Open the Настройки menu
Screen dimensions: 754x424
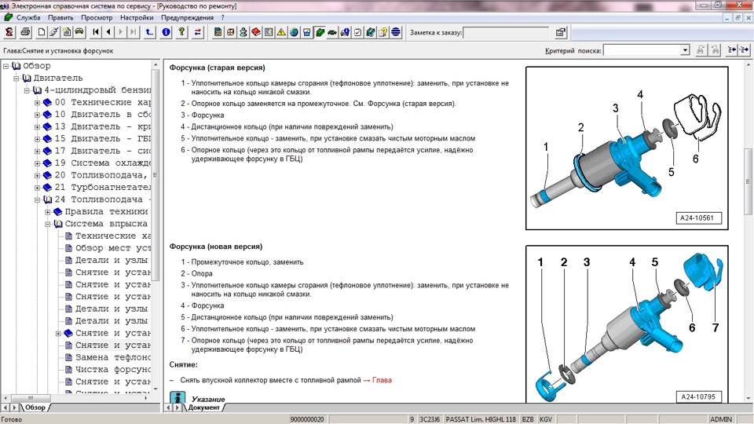coord(137,17)
